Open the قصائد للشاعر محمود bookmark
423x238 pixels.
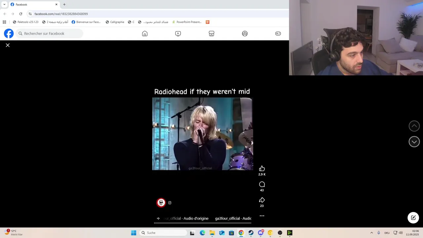click(x=153, y=22)
